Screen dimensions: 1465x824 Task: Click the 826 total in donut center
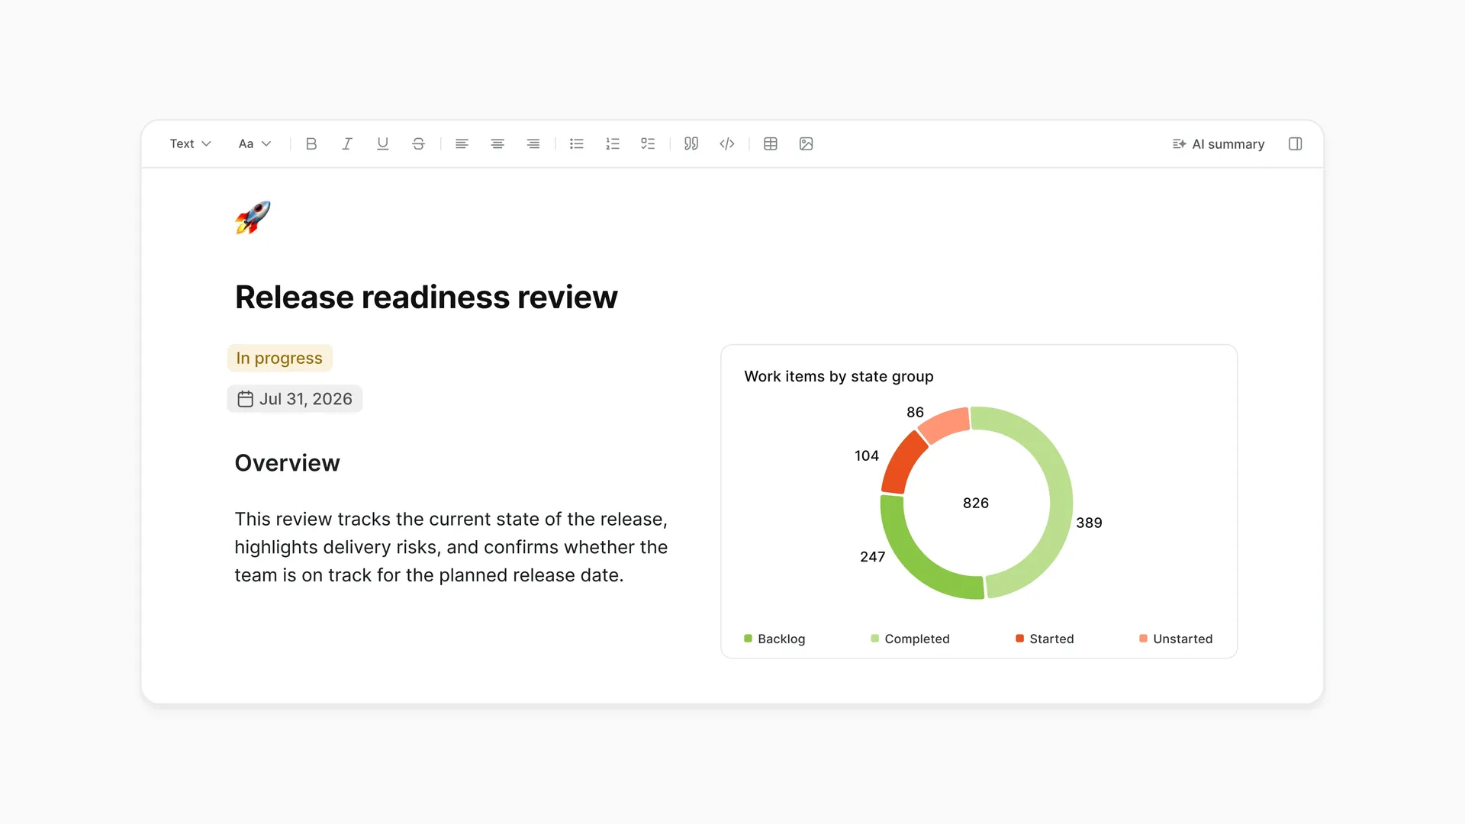[x=976, y=503]
